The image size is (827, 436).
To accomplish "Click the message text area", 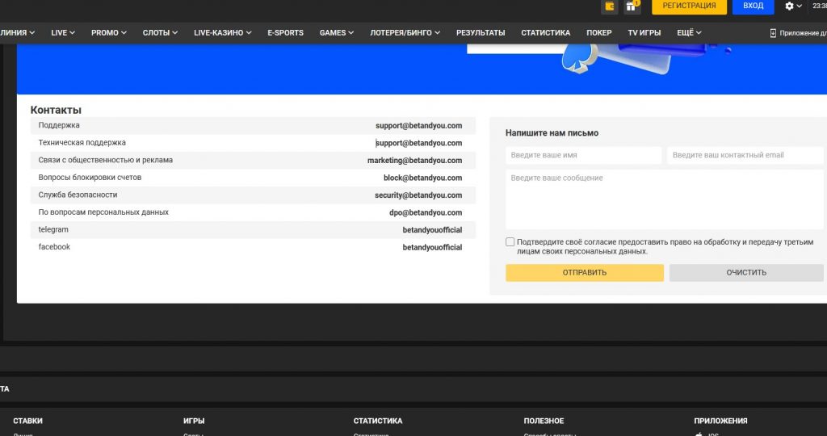I will (665, 199).
